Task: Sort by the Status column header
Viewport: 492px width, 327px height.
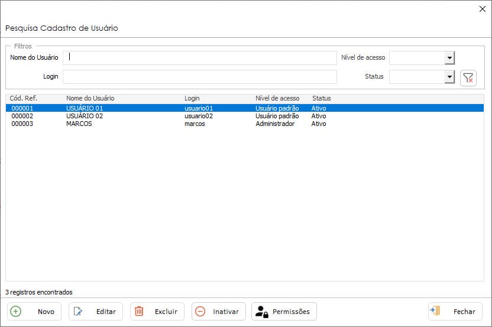Action: (321, 98)
